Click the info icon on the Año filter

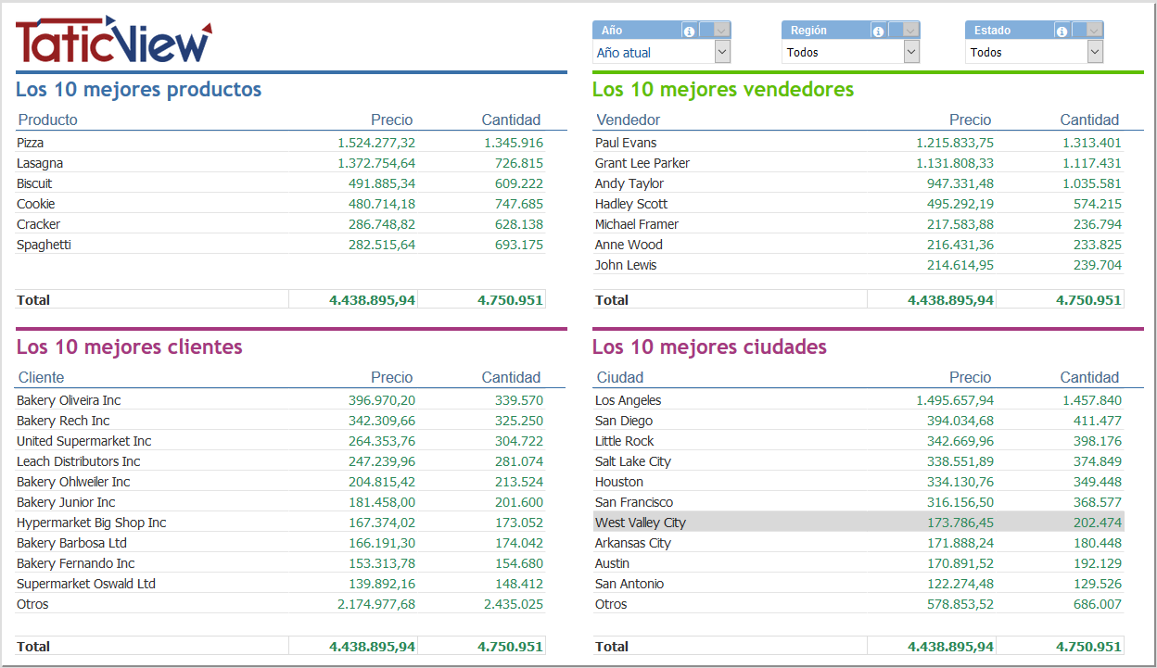[x=690, y=30]
